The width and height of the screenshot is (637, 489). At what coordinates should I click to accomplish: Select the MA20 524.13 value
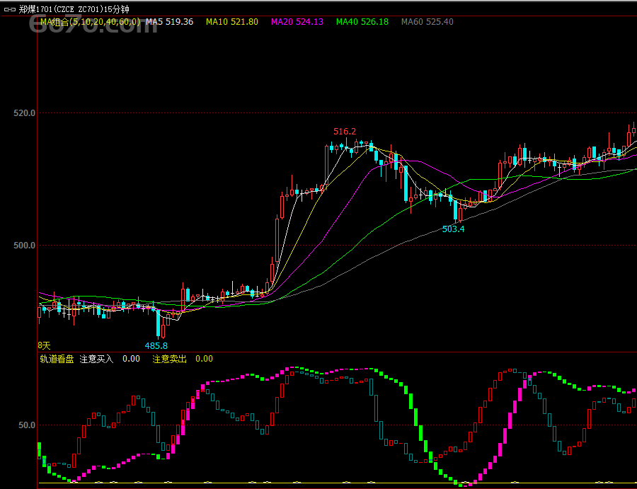pos(297,22)
